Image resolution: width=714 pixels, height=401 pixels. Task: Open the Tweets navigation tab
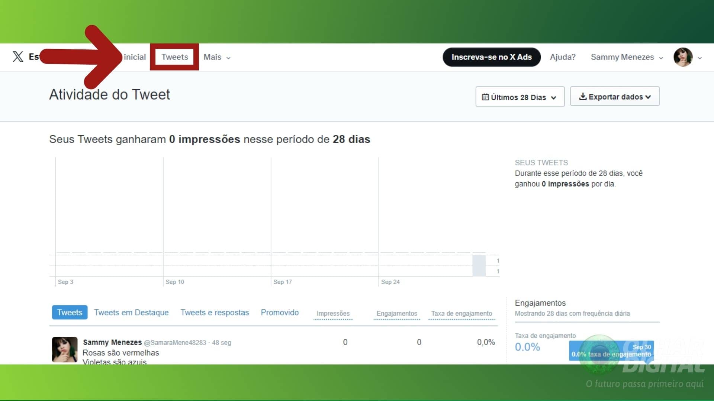pyautogui.click(x=175, y=57)
